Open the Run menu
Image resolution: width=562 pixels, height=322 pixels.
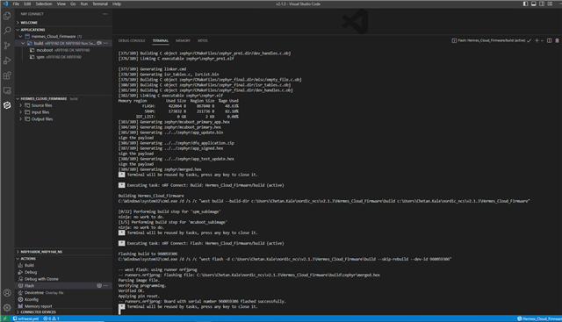[84, 4]
